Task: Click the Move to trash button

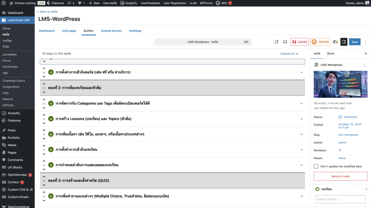Action: [x=340, y=176]
